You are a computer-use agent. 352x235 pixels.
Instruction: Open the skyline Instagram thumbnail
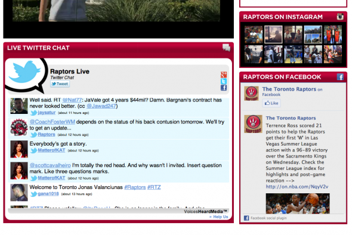pyautogui.click(x=313, y=35)
